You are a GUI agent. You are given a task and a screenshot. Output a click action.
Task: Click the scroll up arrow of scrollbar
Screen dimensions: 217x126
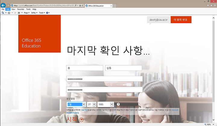213,18
